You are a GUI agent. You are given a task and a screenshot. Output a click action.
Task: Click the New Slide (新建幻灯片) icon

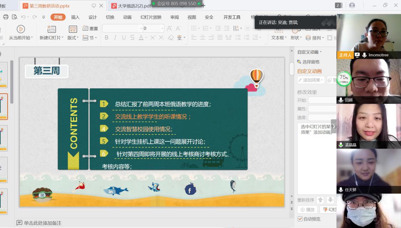point(52,29)
